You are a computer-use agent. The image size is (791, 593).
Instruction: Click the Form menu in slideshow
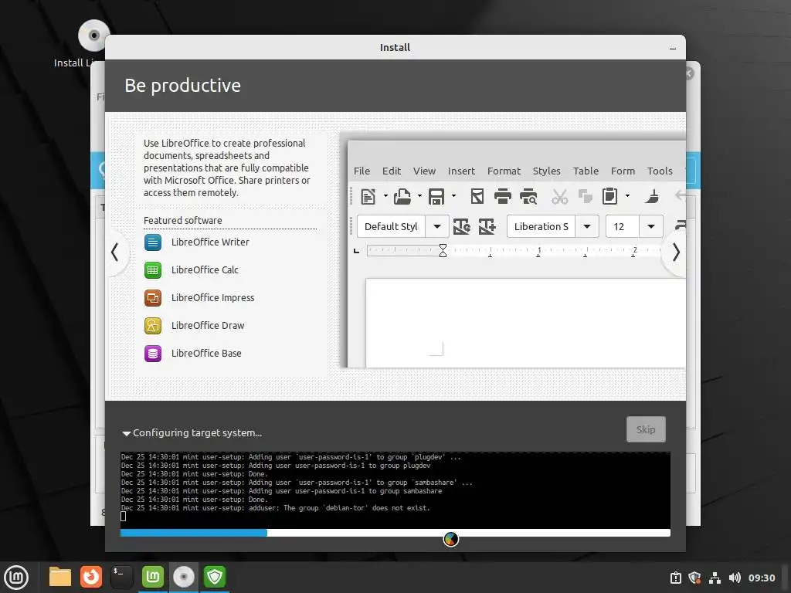[623, 171]
